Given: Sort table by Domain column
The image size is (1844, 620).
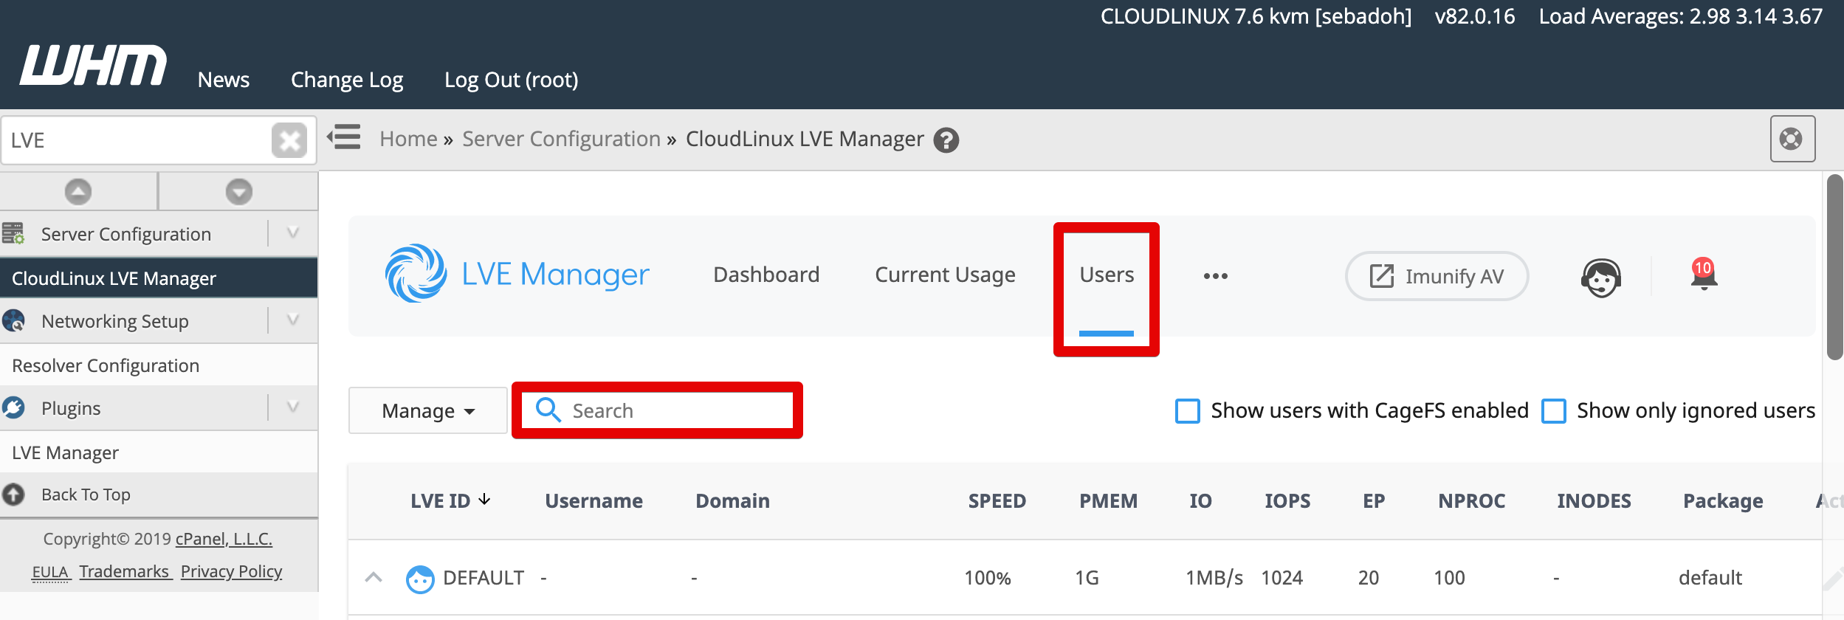Looking at the screenshot, I should coord(732,500).
